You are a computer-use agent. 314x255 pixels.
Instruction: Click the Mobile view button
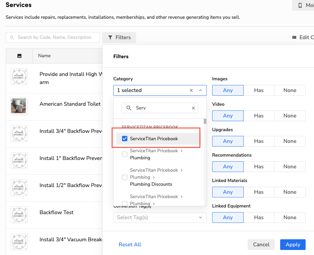(303, 5)
